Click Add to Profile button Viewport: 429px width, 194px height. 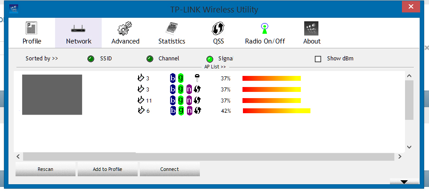107,169
